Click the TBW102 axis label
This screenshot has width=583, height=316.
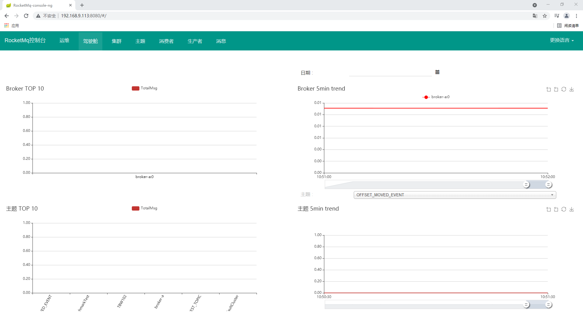[122, 301]
